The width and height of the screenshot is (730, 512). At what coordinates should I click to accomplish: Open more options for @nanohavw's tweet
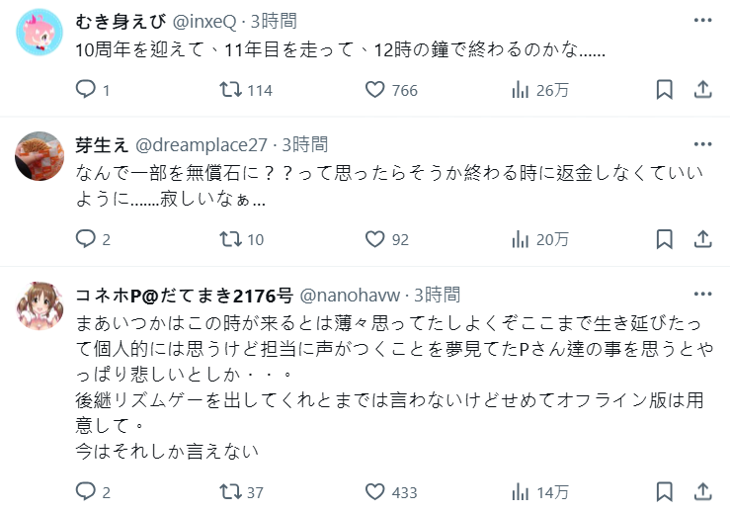tap(701, 295)
